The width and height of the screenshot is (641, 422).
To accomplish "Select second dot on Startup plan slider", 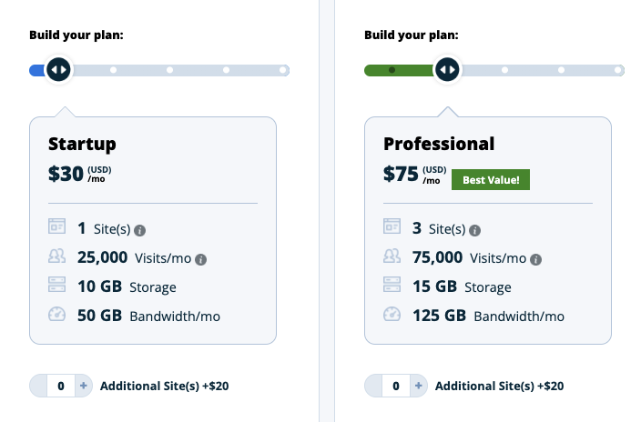I will [x=113, y=70].
